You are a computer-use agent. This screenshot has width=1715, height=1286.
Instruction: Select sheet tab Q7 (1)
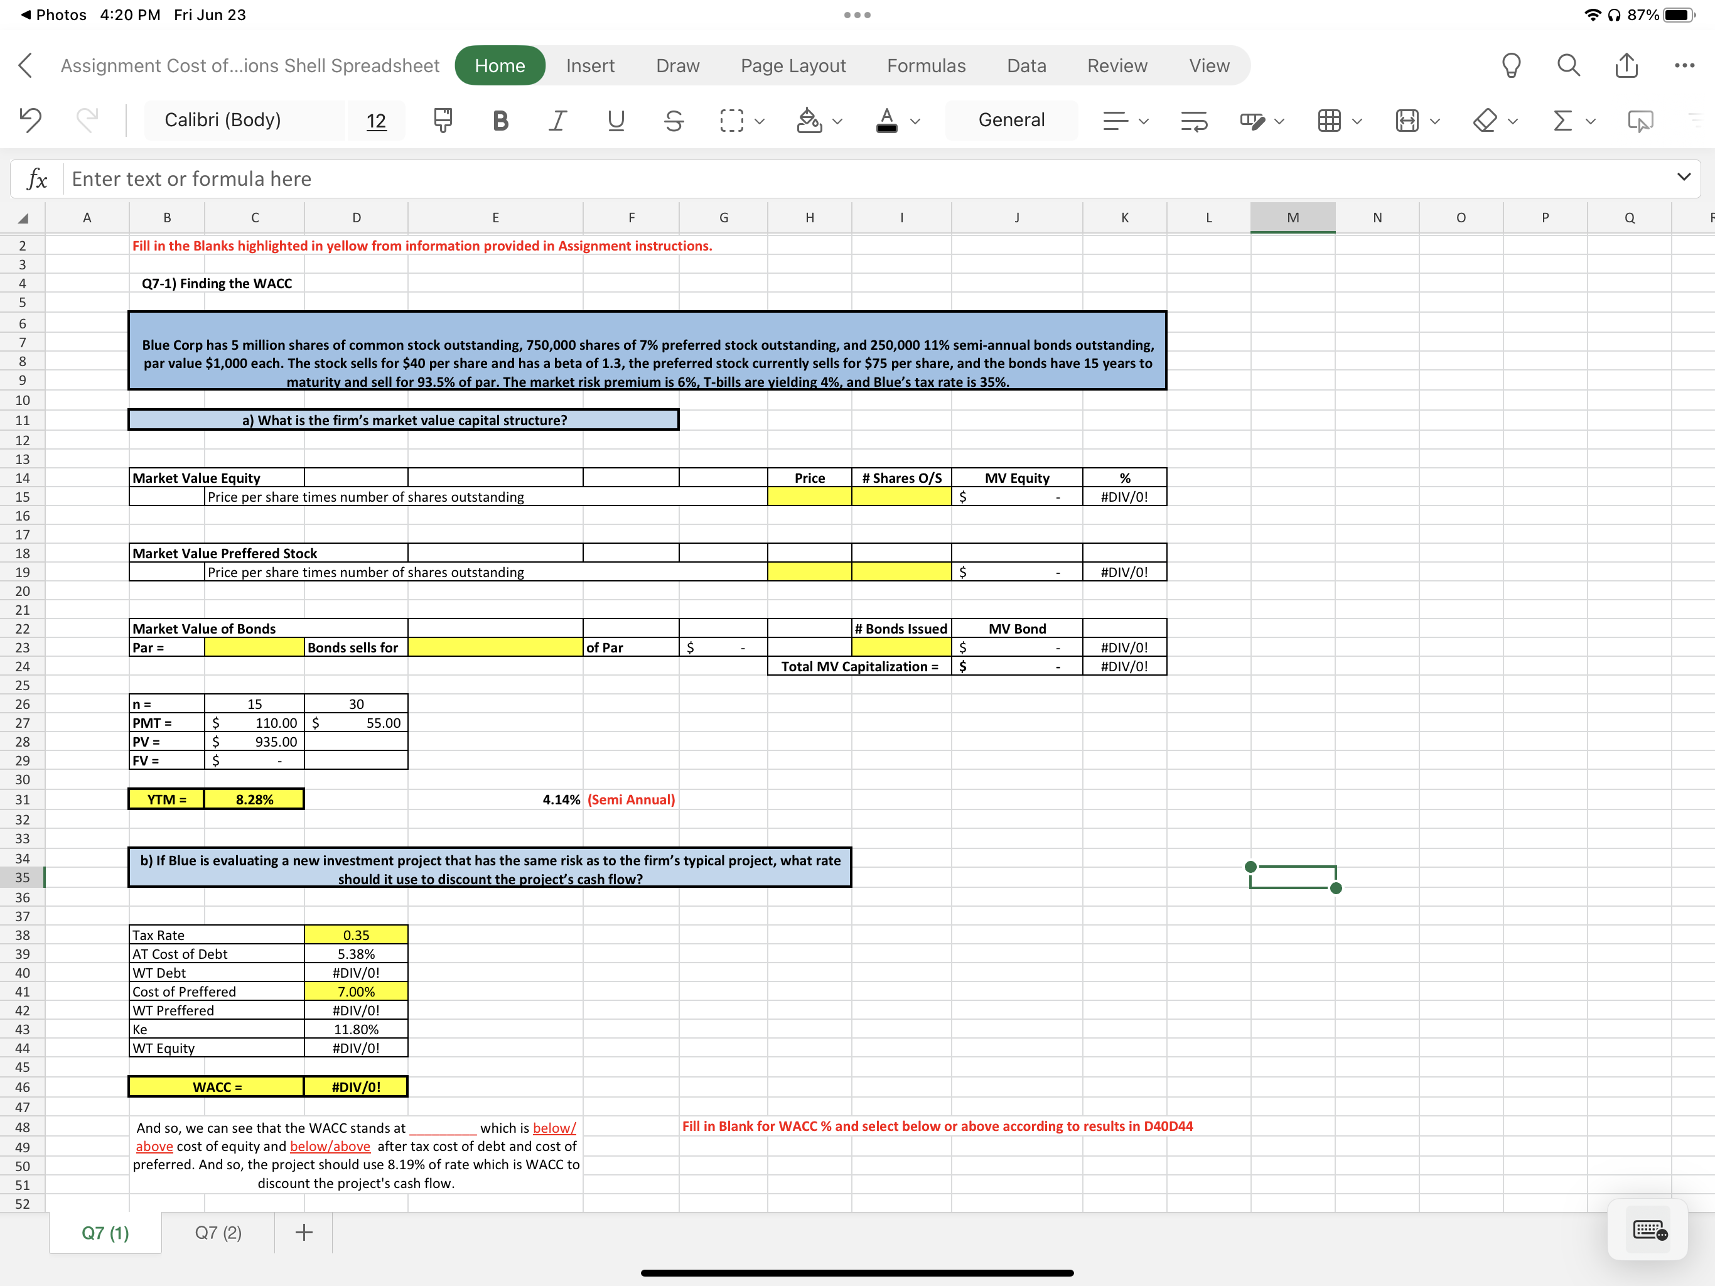point(105,1233)
